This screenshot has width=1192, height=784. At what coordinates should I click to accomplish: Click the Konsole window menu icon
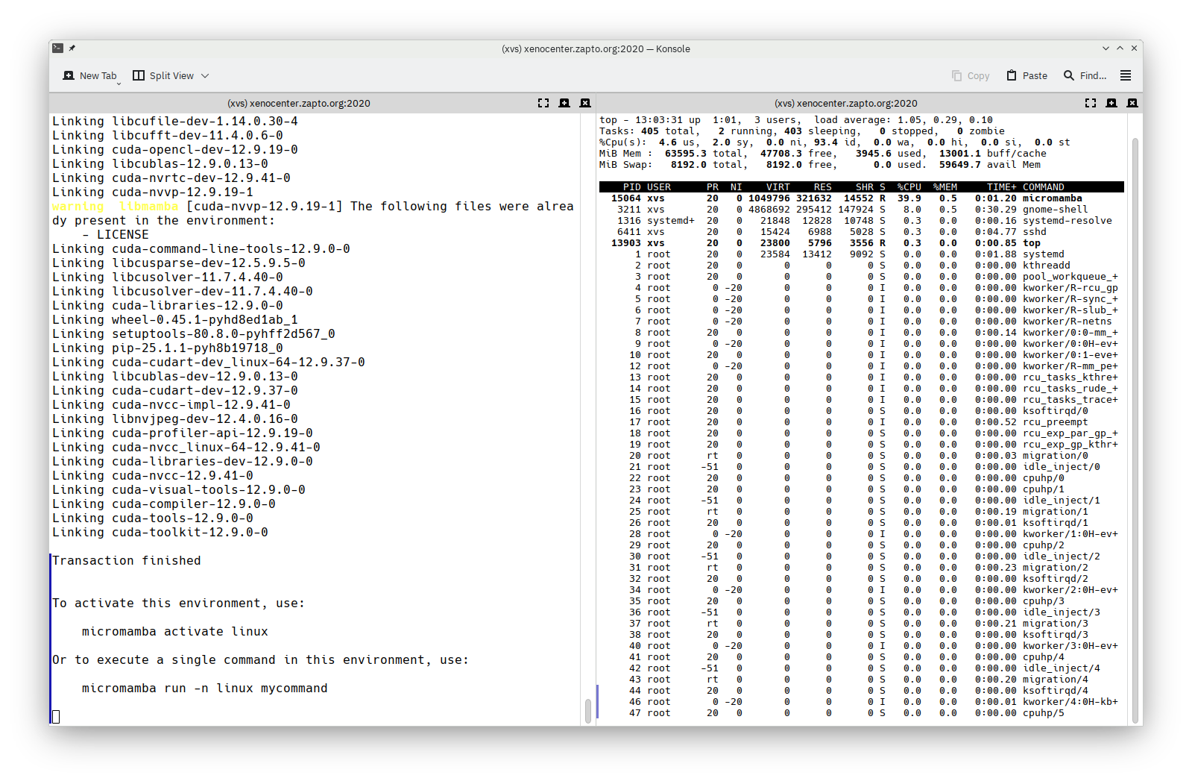[x=57, y=48]
